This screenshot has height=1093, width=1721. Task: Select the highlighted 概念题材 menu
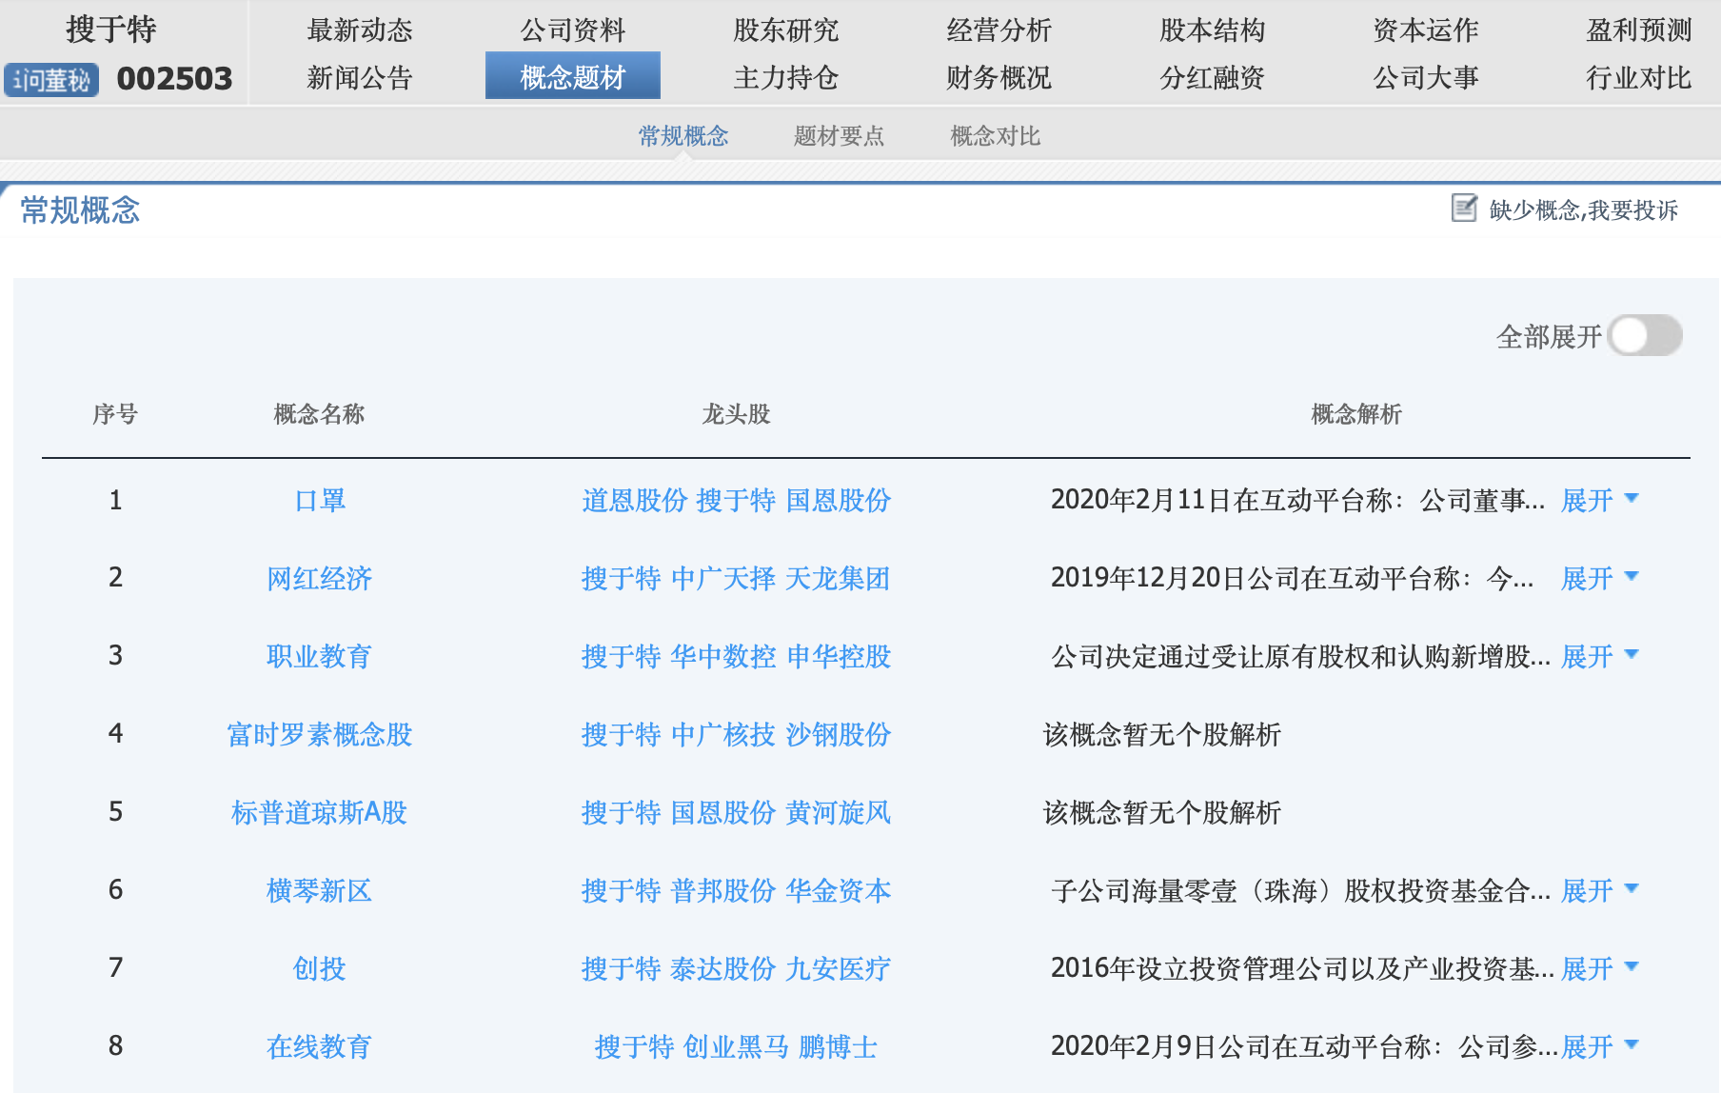pos(573,76)
